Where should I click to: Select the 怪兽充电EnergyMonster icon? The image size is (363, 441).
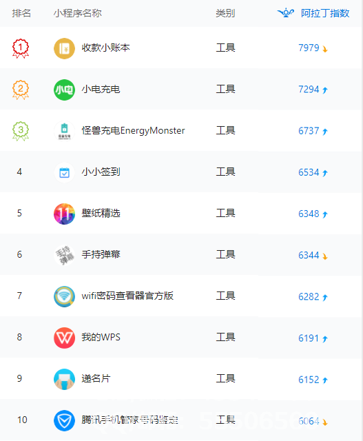tap(64, 131)
